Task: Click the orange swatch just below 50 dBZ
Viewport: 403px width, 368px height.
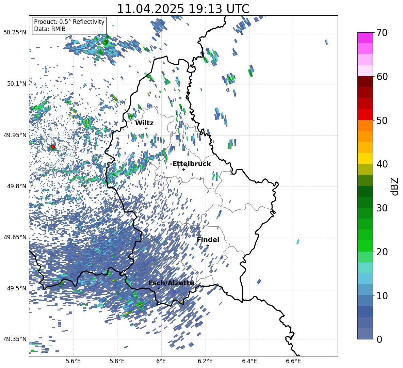Action: (365, 125)
